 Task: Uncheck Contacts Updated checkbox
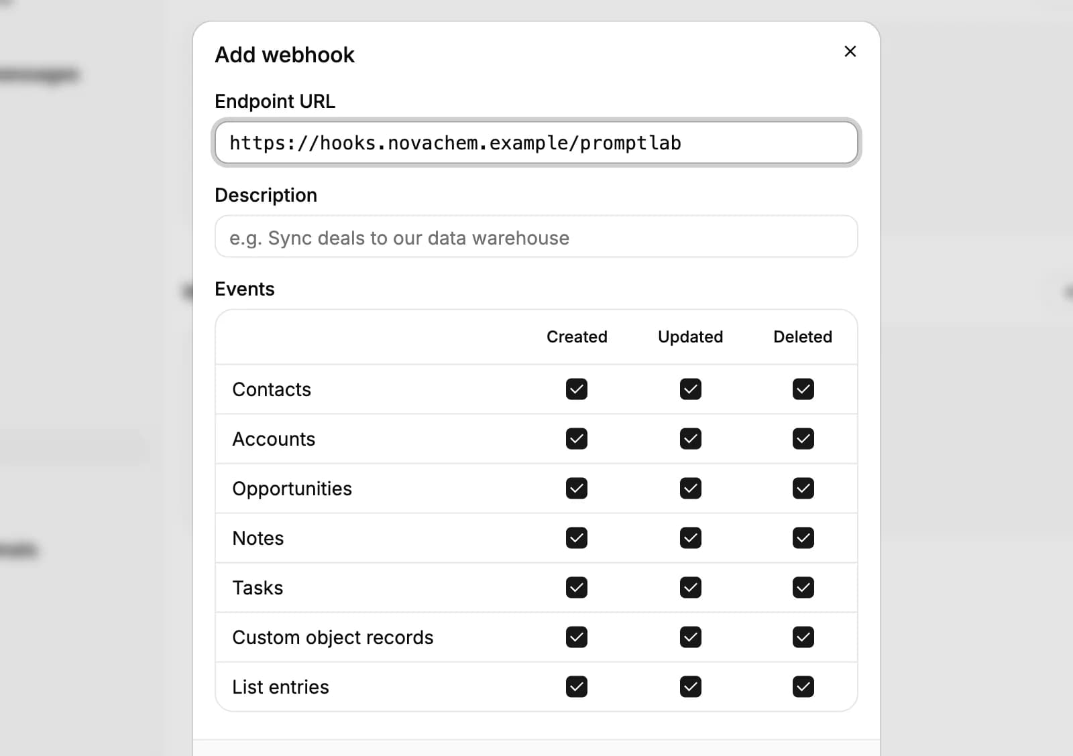point(691,389)
